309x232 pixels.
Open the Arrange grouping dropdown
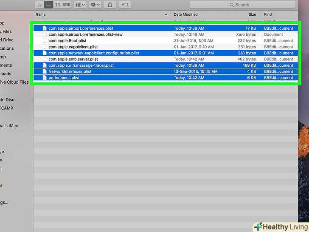coord(80,5)
